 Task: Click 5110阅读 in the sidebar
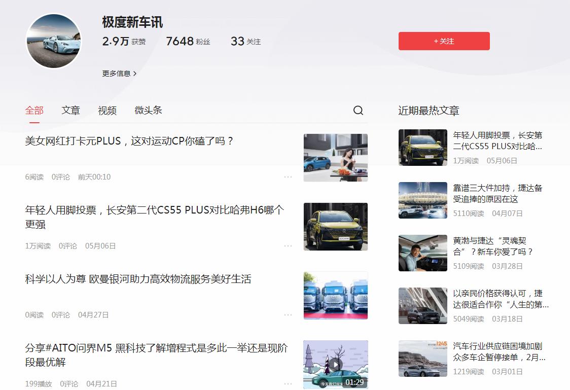[469, 214]
